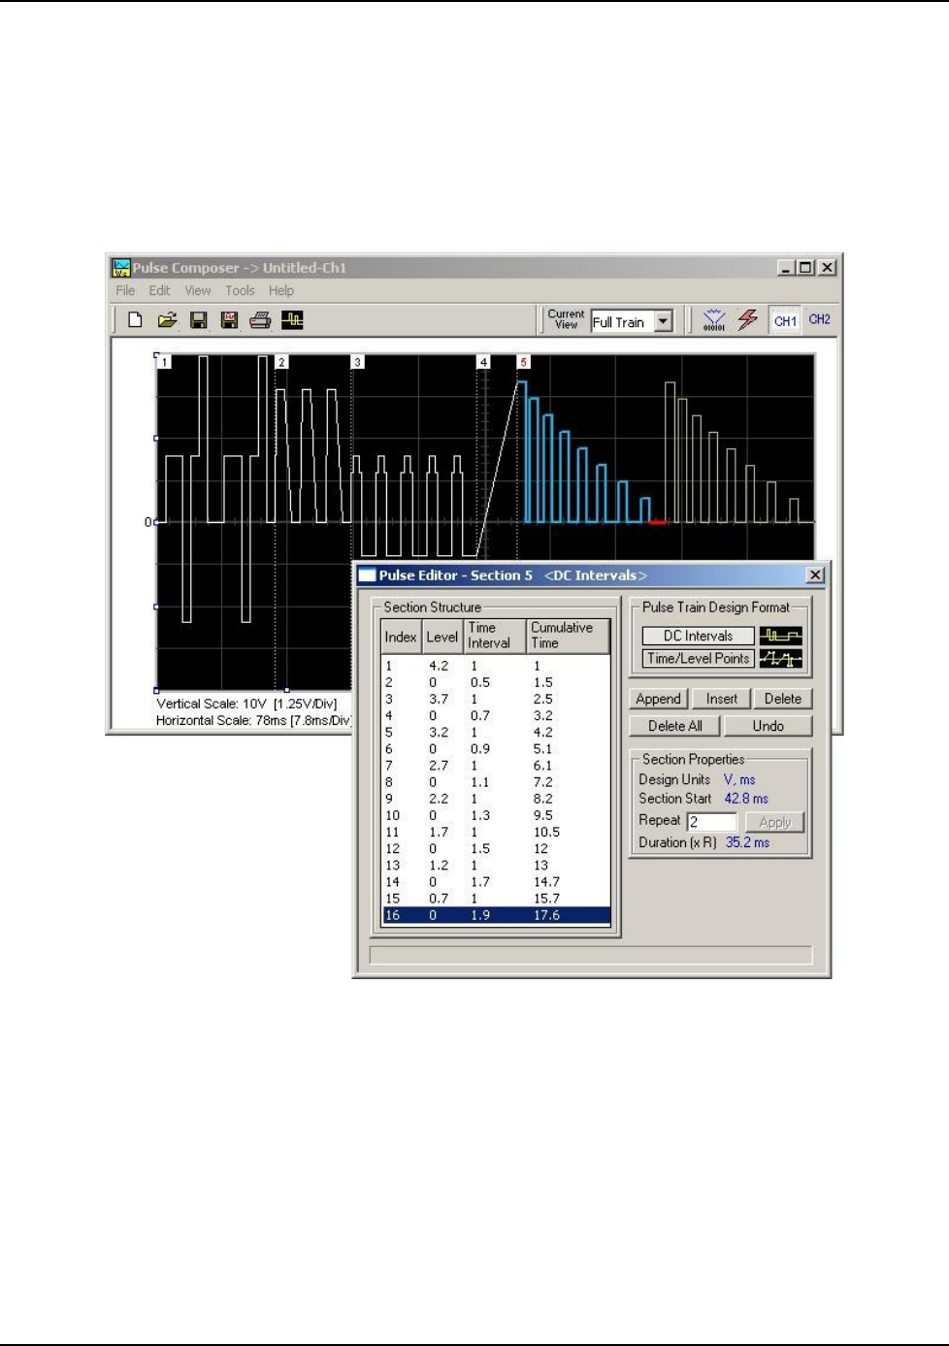The image size is (949, 1346).
Task: Save using the floppy disk icon
Action: (x=198, y=320)
